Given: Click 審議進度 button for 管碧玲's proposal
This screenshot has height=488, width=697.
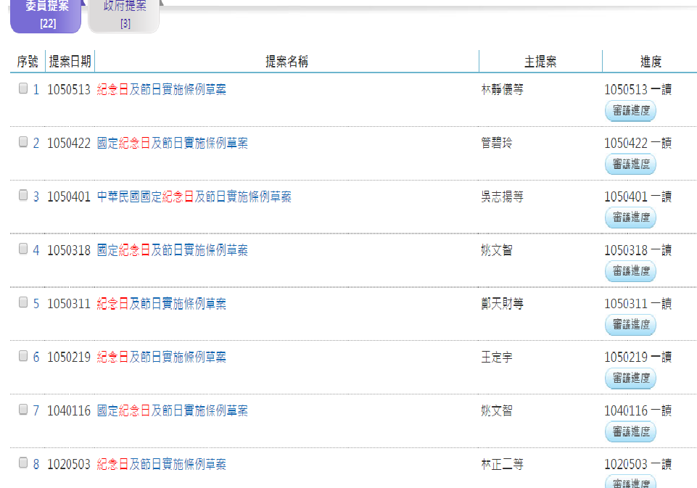Looking at the screenshot, I should [630, 165].
